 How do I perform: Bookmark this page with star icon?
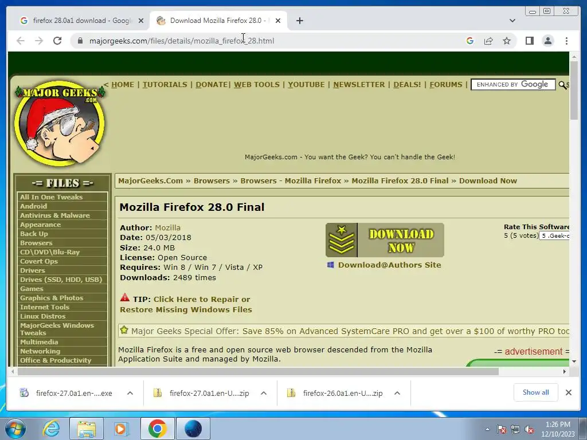click(507, 41)
